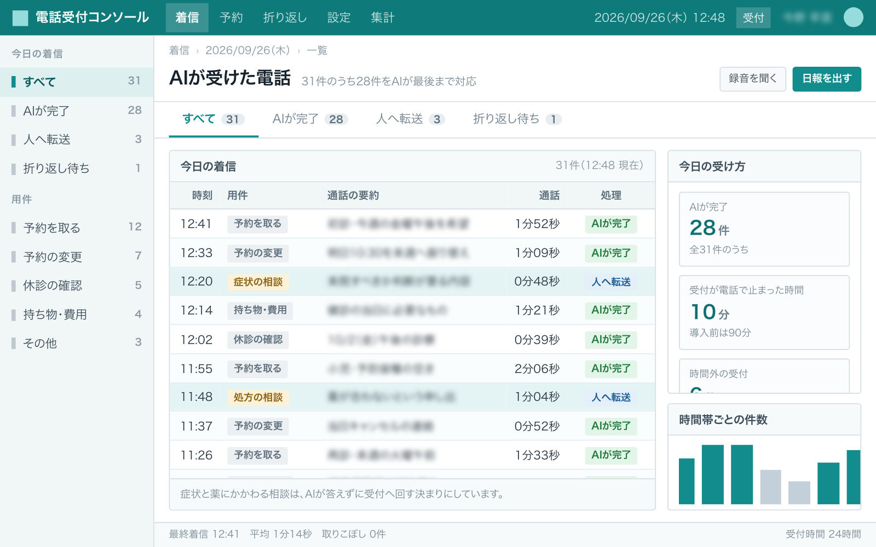Image resolution: width=876 pixels, height=547 pixels.
Task: Click 日報を出す button
Action: pos(827,79)
